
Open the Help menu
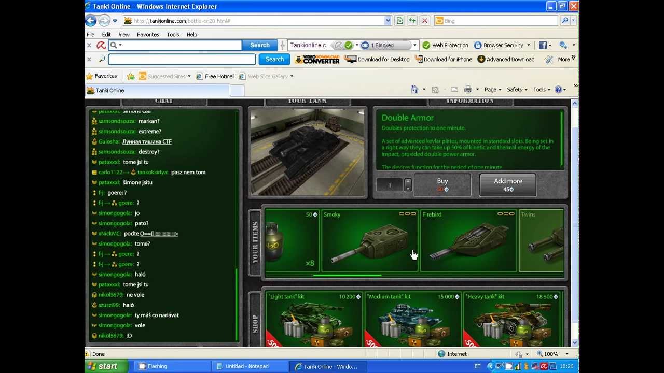[x=192, y=35]
